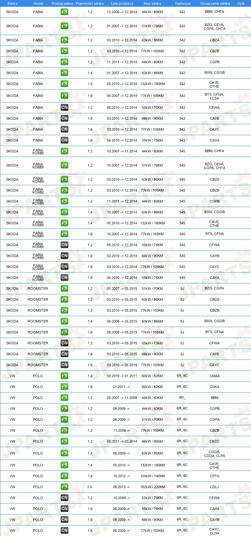Select the BTS, CFNA, CLSA engine codes
This screenshot has height=536, width=251.
tap(214, 96)
